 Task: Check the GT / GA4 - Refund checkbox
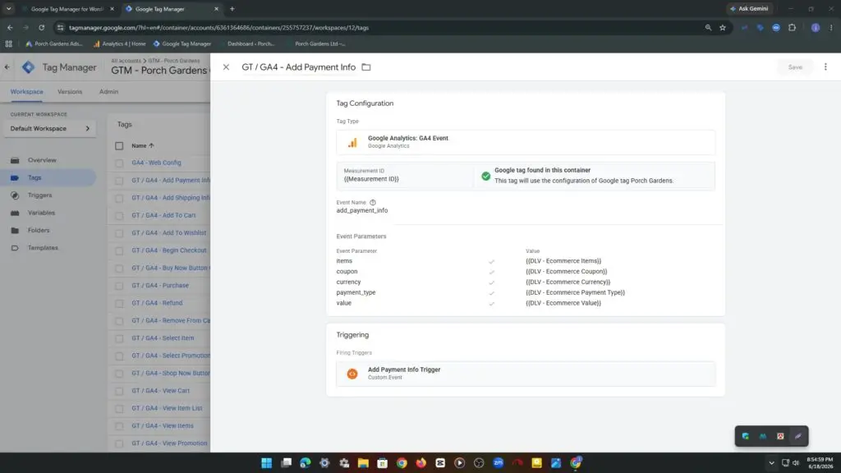(119, 303)
